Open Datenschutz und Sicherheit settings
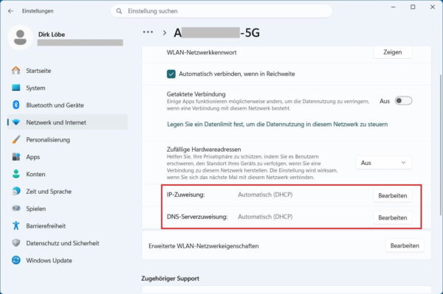This screenshot has height=294, width=443. point(67,243)
